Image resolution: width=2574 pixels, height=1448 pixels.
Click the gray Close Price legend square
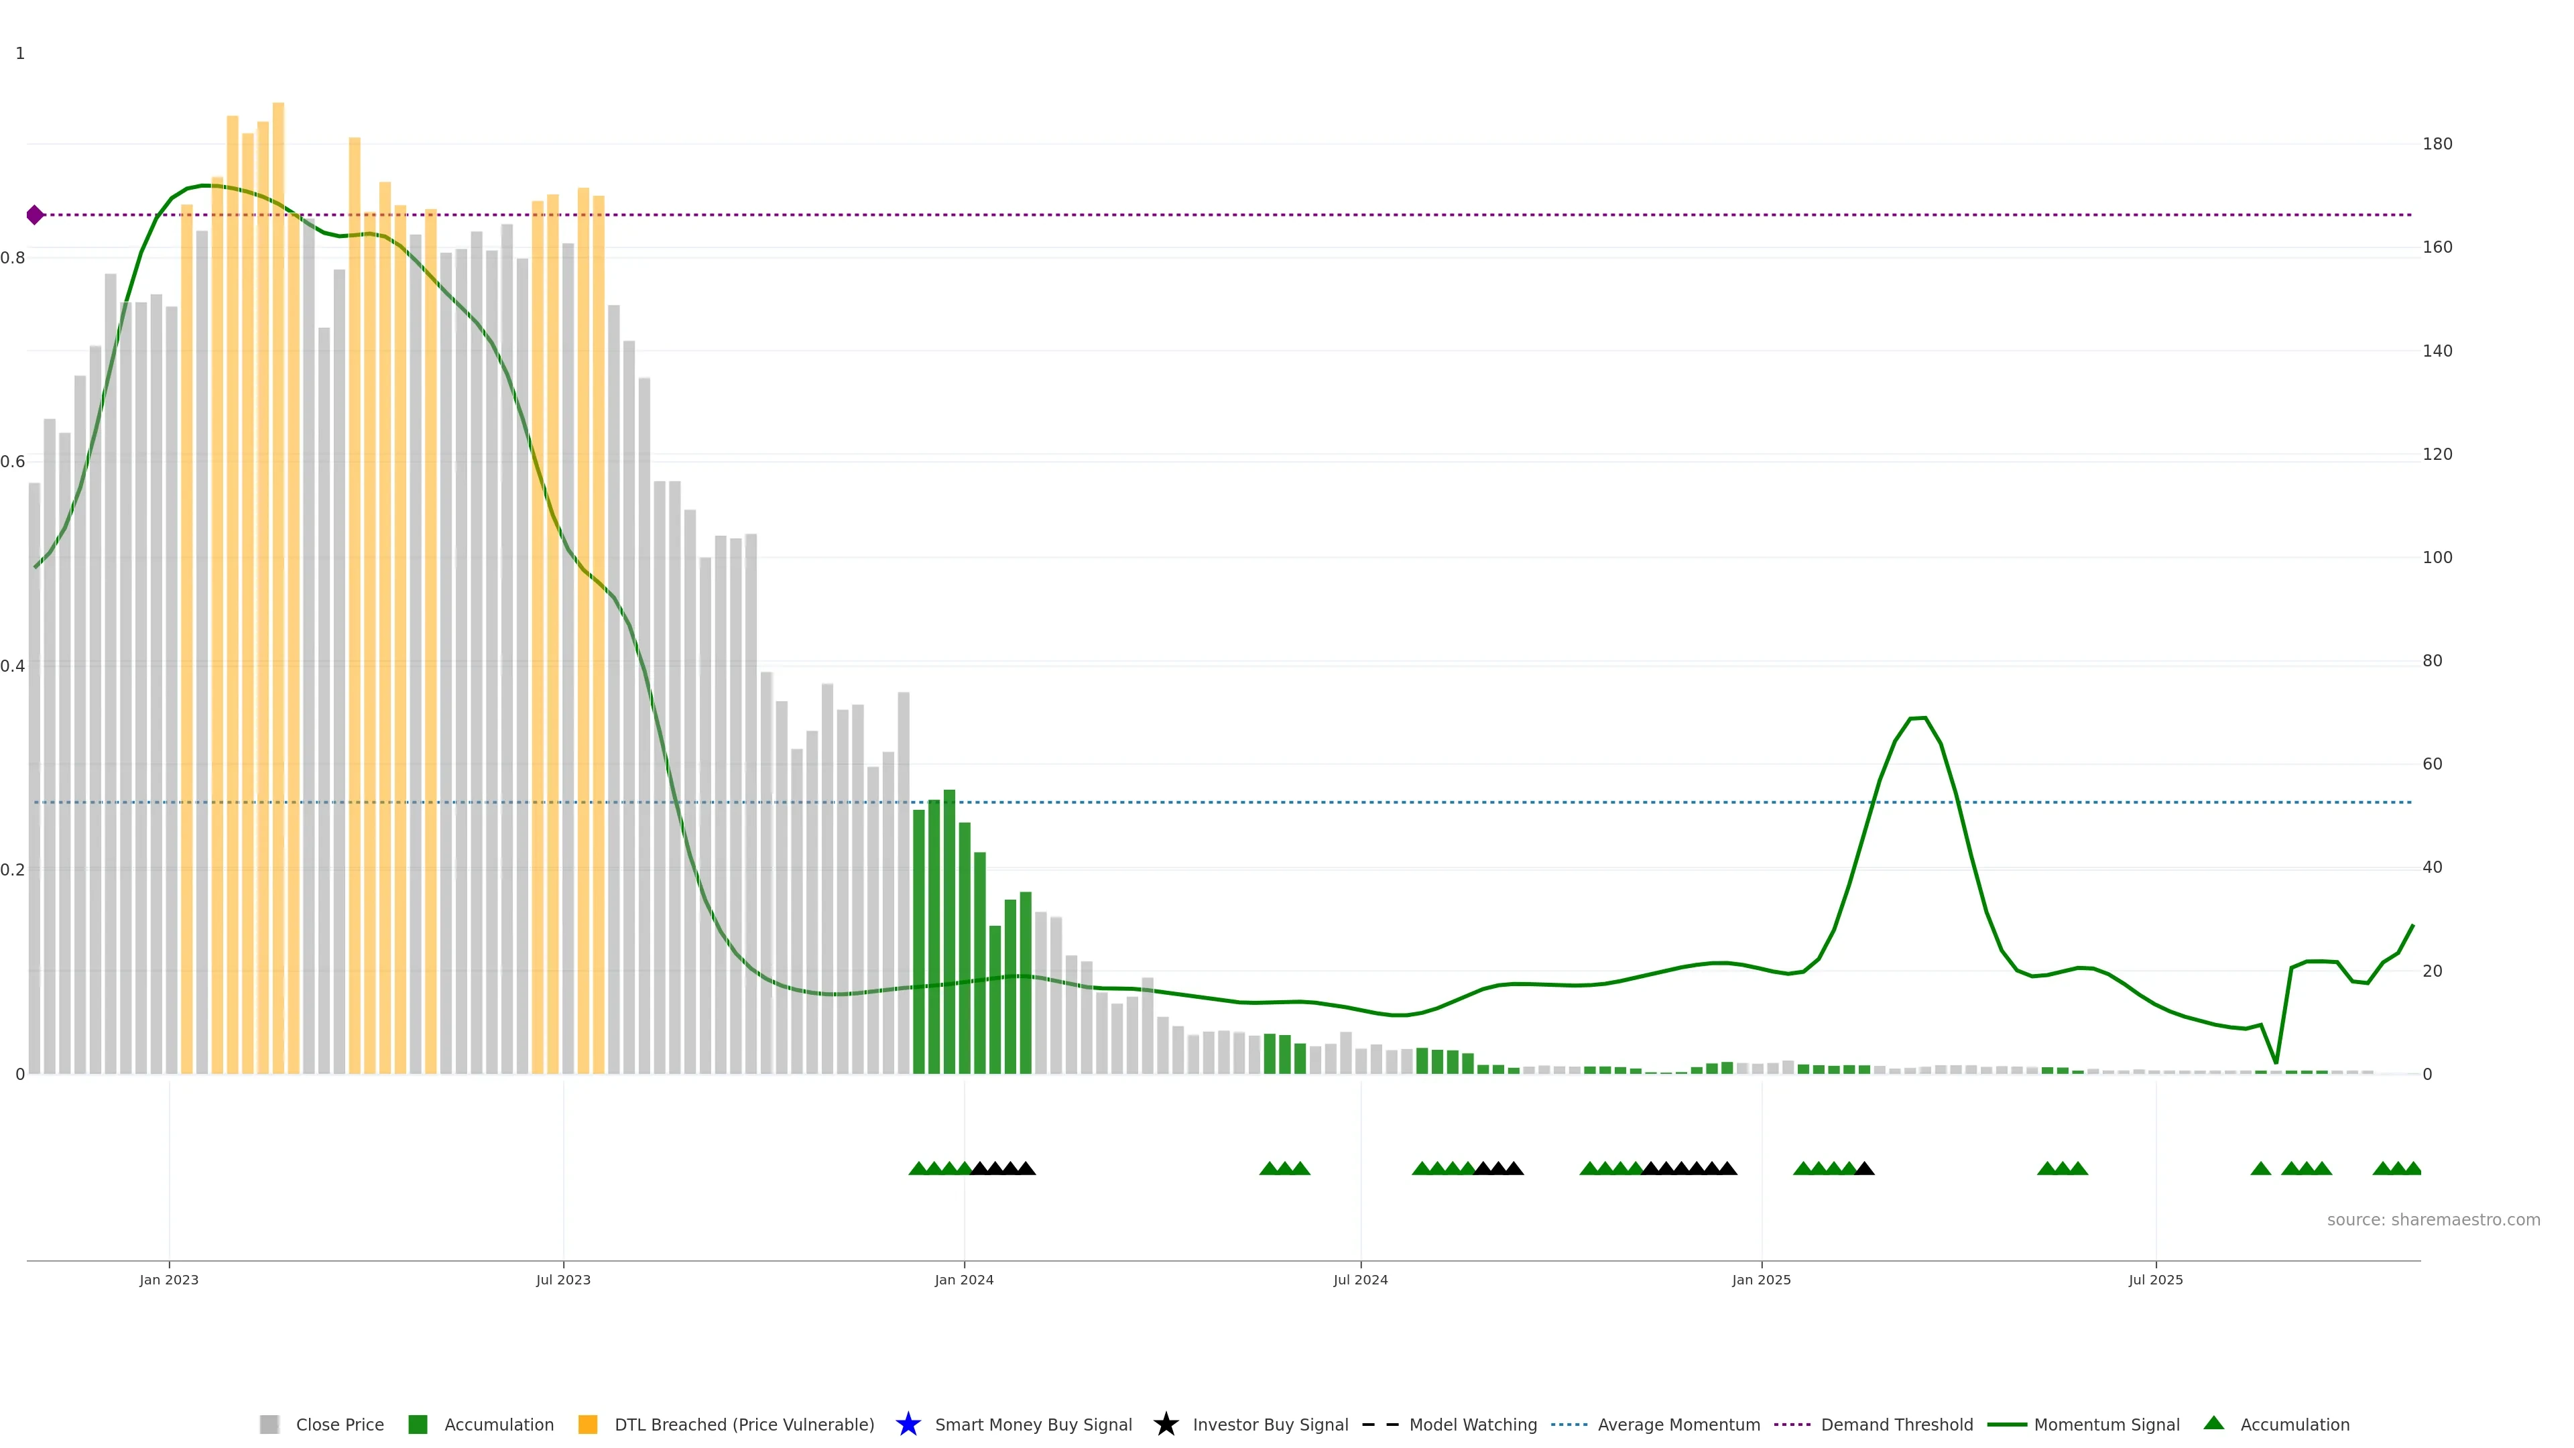269,1424
